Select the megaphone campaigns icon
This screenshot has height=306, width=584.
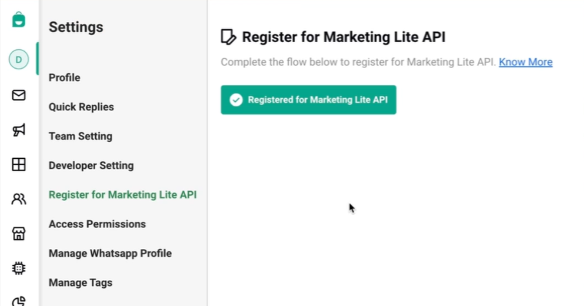[19, 130]
